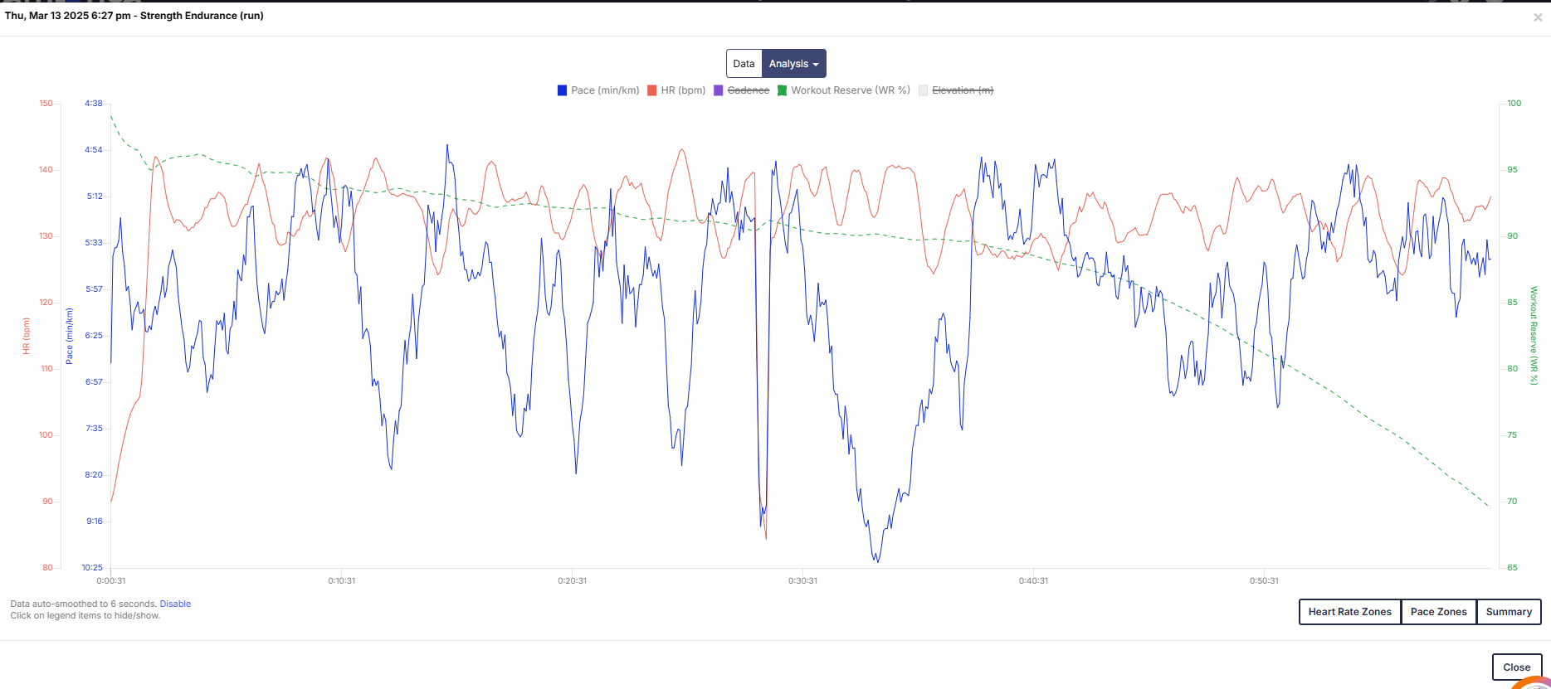The image size is (1551, 689).
Task: Toggle Workout Reserve (WR %) legend label
Action: point(851,90)
